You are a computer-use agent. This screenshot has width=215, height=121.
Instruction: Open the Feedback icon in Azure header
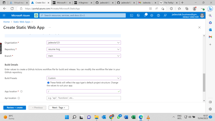tap(165, 15)
